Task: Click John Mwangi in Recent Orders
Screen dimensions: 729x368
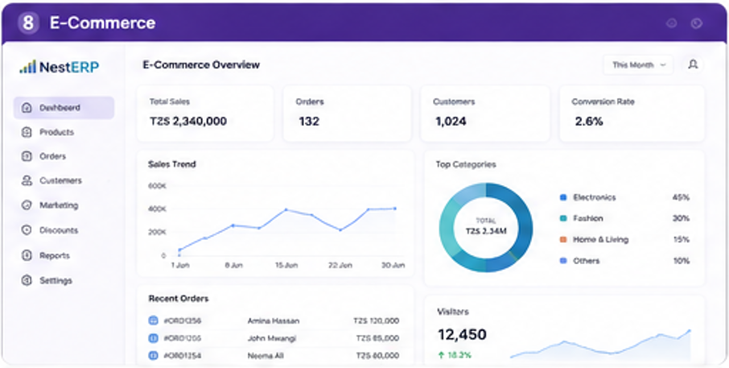Action: pyautogui.click(x=271, y=338)
